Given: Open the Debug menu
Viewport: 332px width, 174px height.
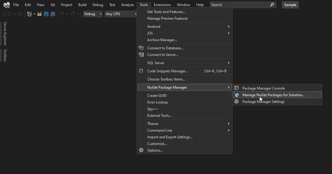Looking at the screenshot, I should coord(98,5).
